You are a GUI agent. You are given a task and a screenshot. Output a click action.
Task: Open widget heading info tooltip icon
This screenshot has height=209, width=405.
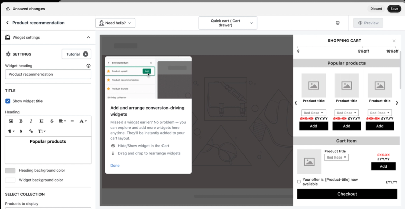[x=88, y=66]
